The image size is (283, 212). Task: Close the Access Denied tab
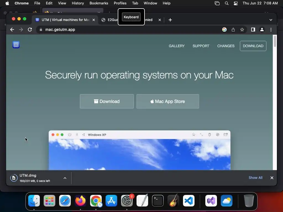[x=159, y=20]
